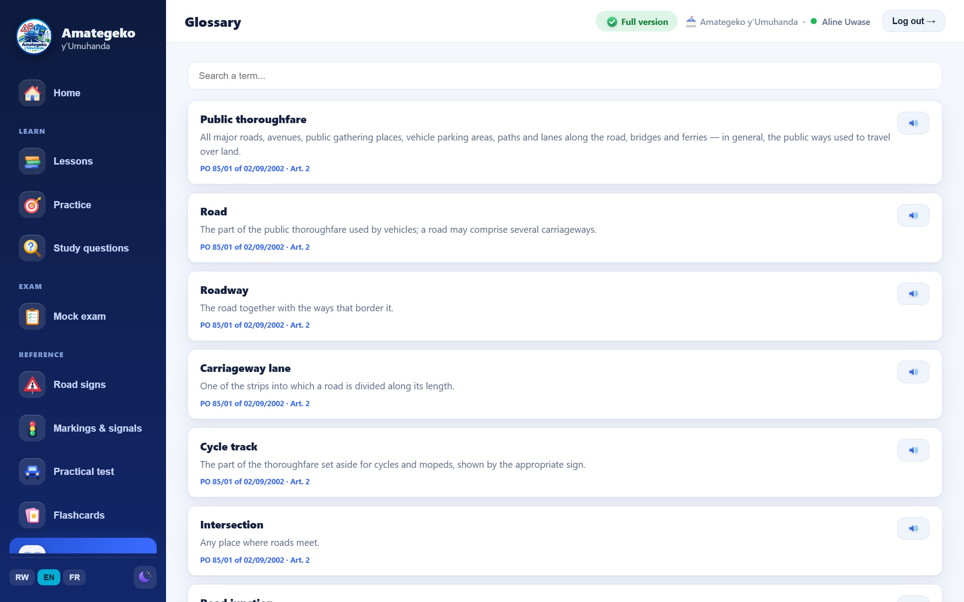This screenshot has height=602, width=964.
Task: Switch language to French FR
Action: click(75, 577)
